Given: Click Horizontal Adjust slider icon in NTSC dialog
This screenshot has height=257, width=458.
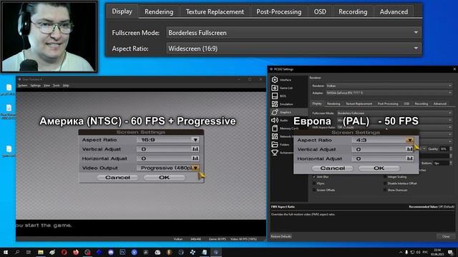Looking at the screenshot, I should [x=195, y=158].
